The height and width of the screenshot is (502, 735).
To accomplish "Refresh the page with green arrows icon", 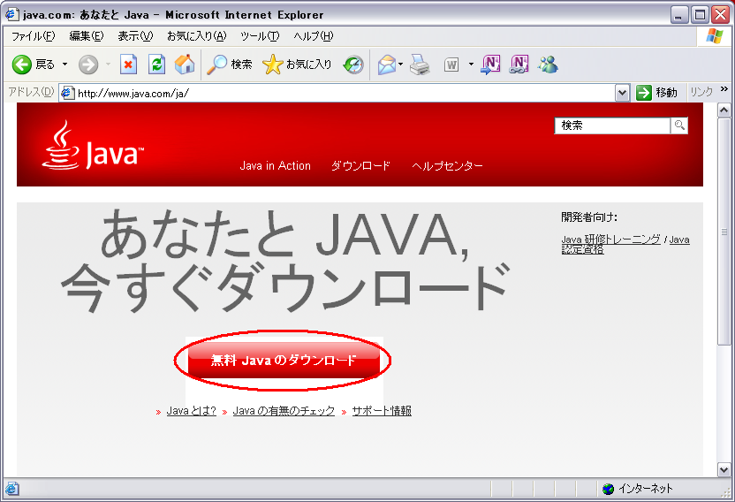I will (x=156, y=65).
